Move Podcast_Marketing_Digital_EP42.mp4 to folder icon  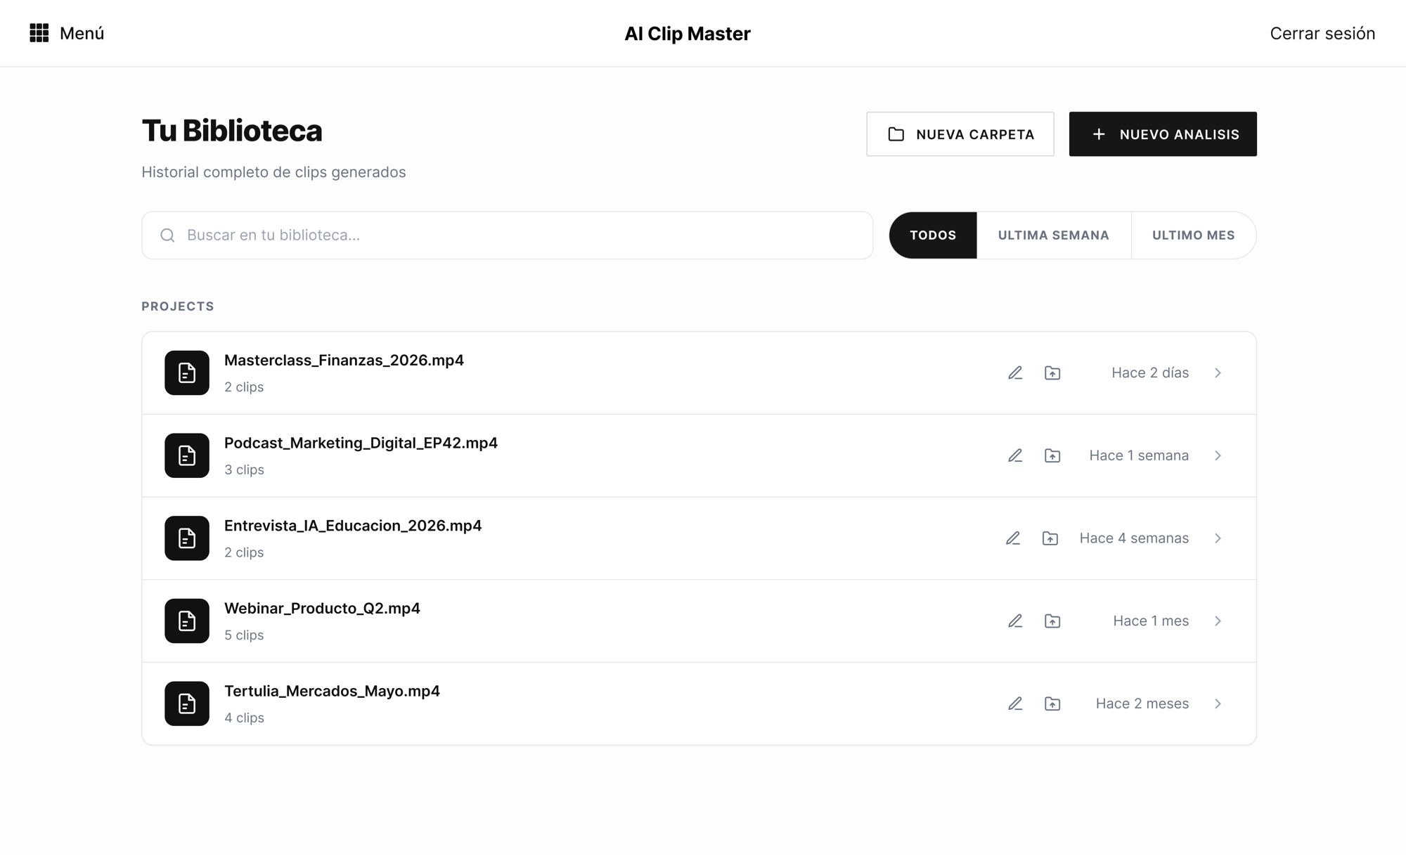click(1052, 455)
